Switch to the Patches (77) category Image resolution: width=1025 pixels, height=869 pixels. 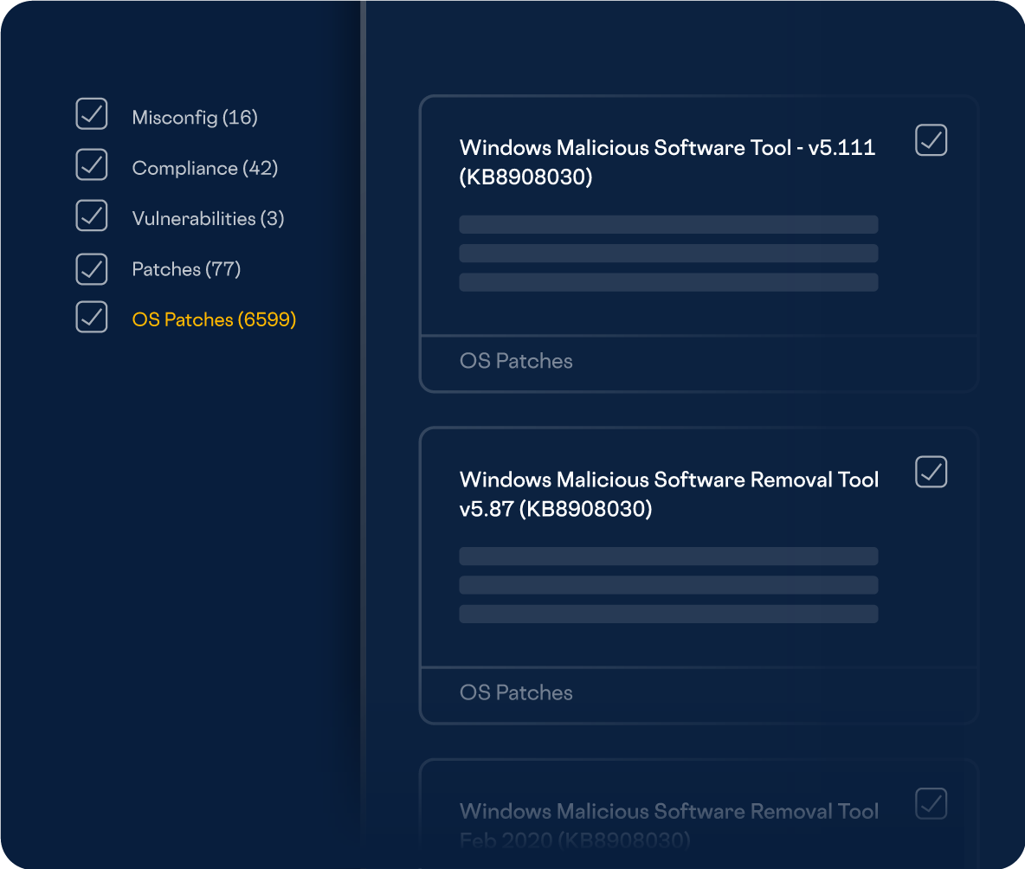click(186, 269)
